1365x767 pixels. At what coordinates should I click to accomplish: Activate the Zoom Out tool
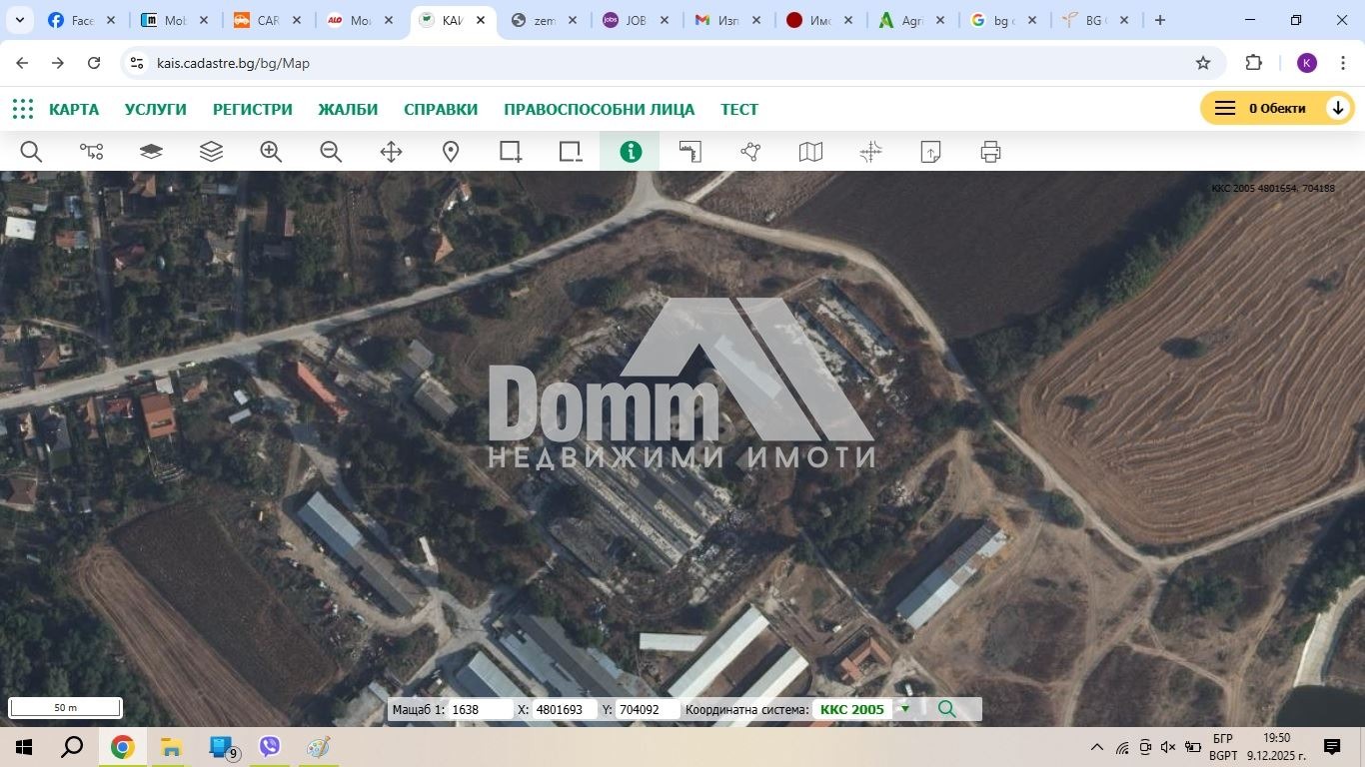coord(330,151)
